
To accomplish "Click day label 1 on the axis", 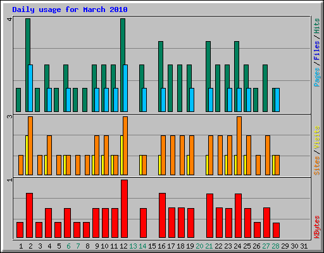I will [21, 246].
